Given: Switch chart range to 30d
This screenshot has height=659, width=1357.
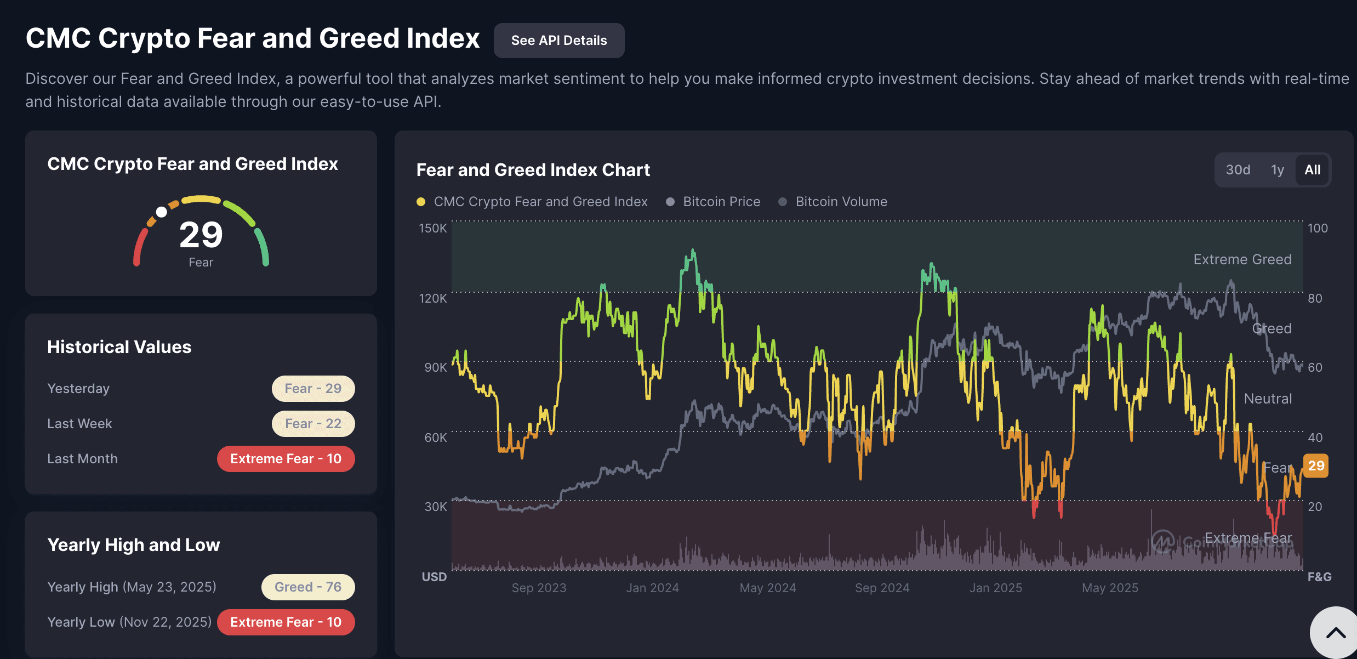Looking at the screenshot, I should [x=1238, y=170].
